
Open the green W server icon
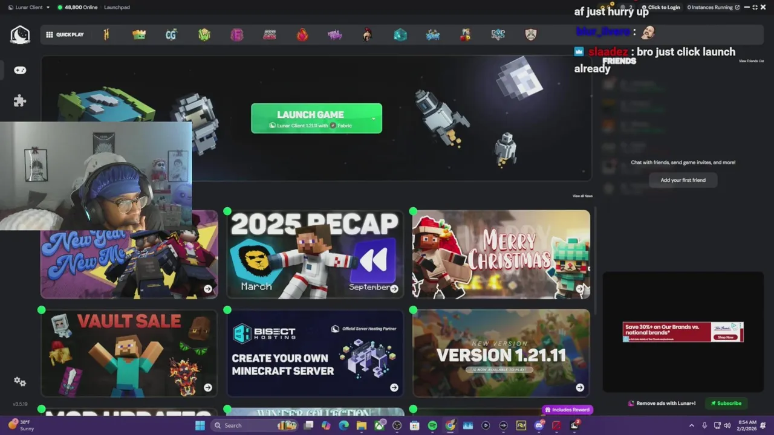coord(204,34)
